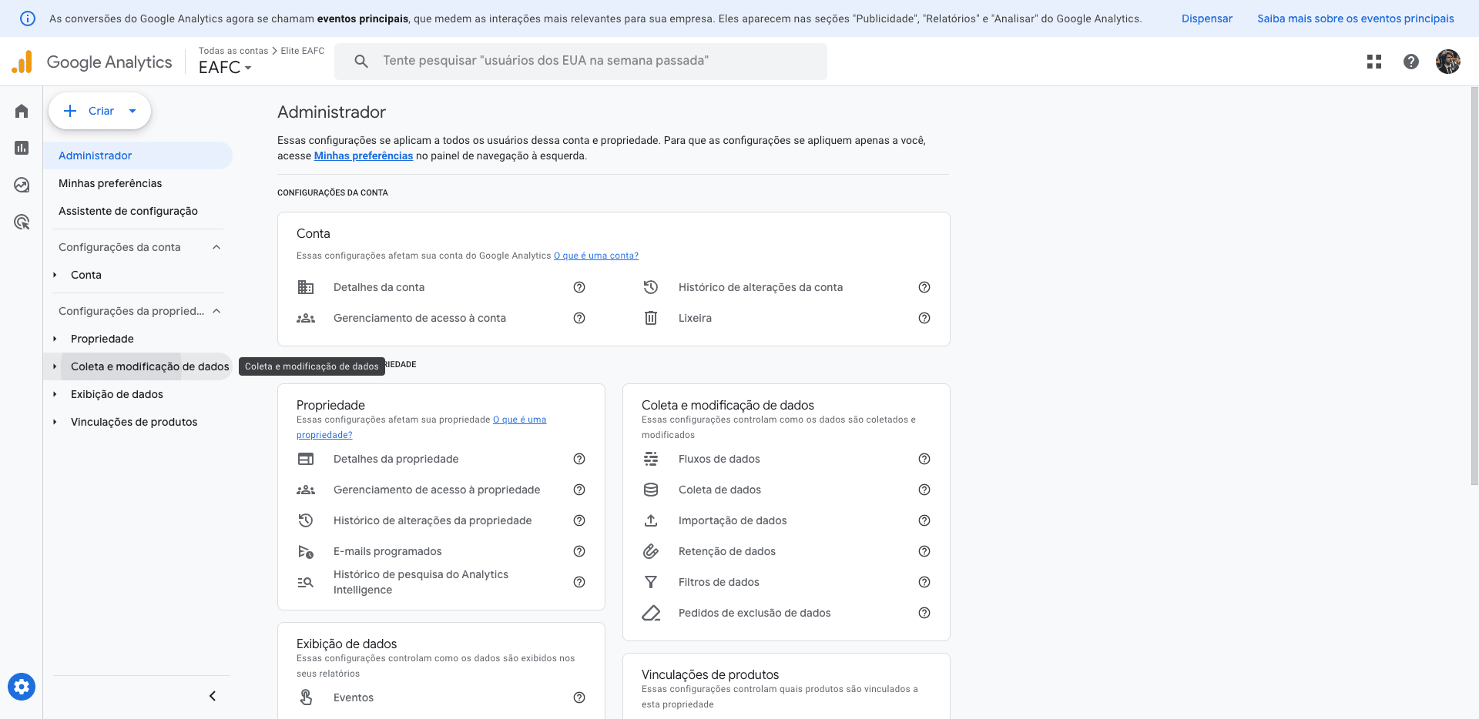Open Filtros de dados
The width and height of the screenshot is (1479, 719).
point(719,582)
